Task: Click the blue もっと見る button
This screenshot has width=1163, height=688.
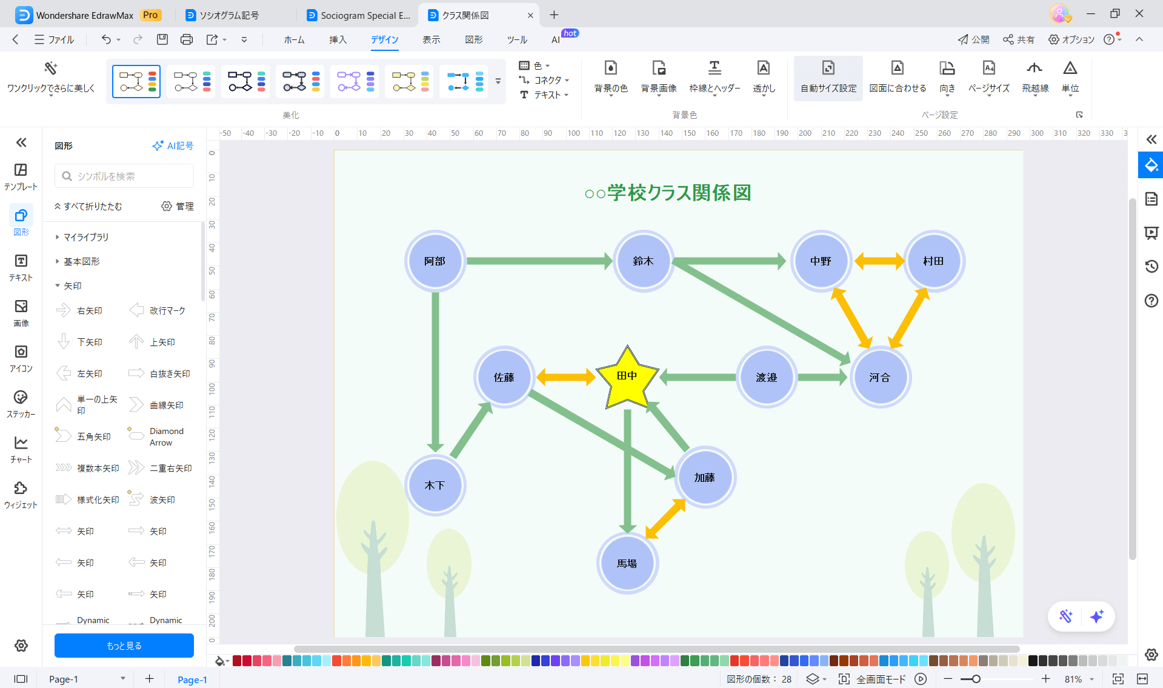Action: 124,646
